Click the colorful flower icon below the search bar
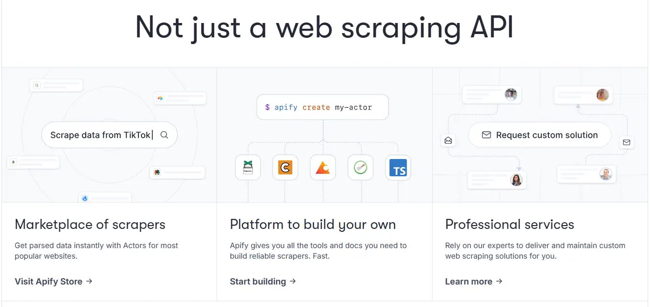This screenshot has width=650, height=307. pyautogui.click(x=158, y=172)
